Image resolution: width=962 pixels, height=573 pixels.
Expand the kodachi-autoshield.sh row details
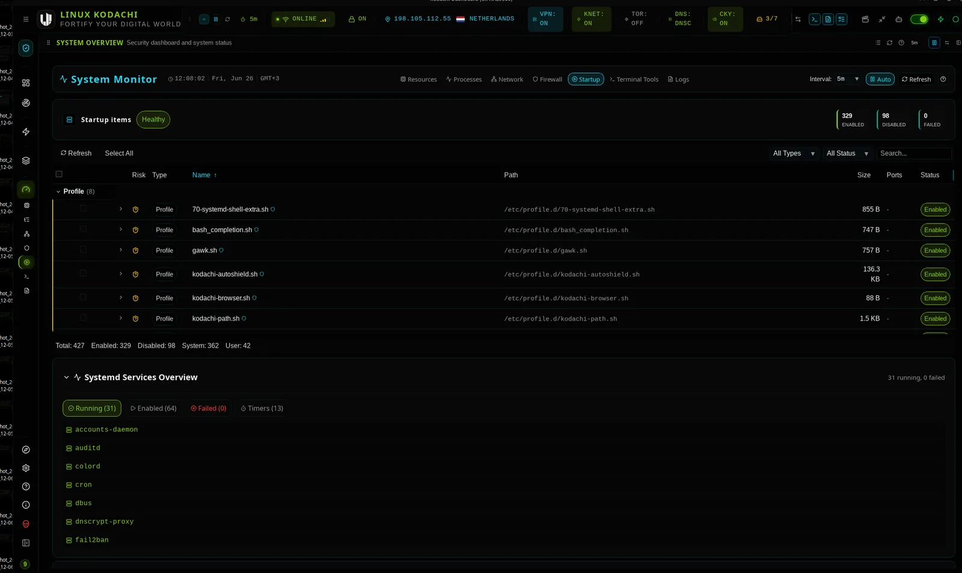click(x=121, y=274)
